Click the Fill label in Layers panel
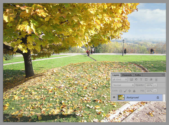Screen dimensions: 169x125 (x=142, y=91)
